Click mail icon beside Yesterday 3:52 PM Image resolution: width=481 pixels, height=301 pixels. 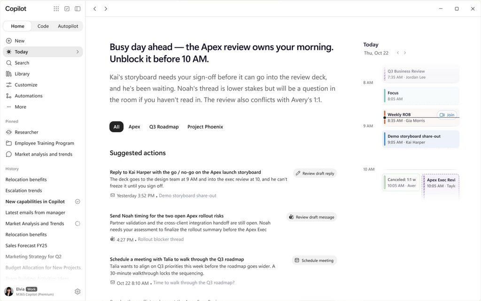tap(113, 196)
